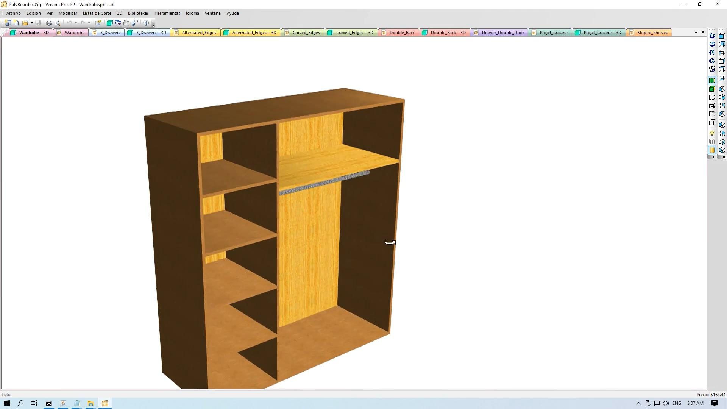Open Windows taskbar search
The image size is (727, 409).
[x=20, y=403]
